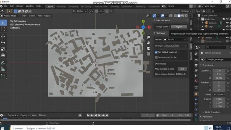
Task: Toggle Terrain_envelope visibility eye icon
Action: coord(227,42)
